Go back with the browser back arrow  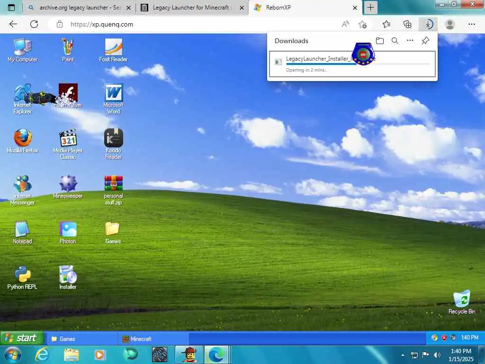13,24
